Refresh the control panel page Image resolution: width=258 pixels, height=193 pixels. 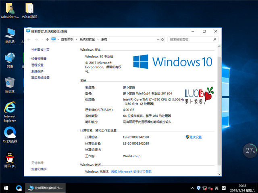[x=162, y=39]
